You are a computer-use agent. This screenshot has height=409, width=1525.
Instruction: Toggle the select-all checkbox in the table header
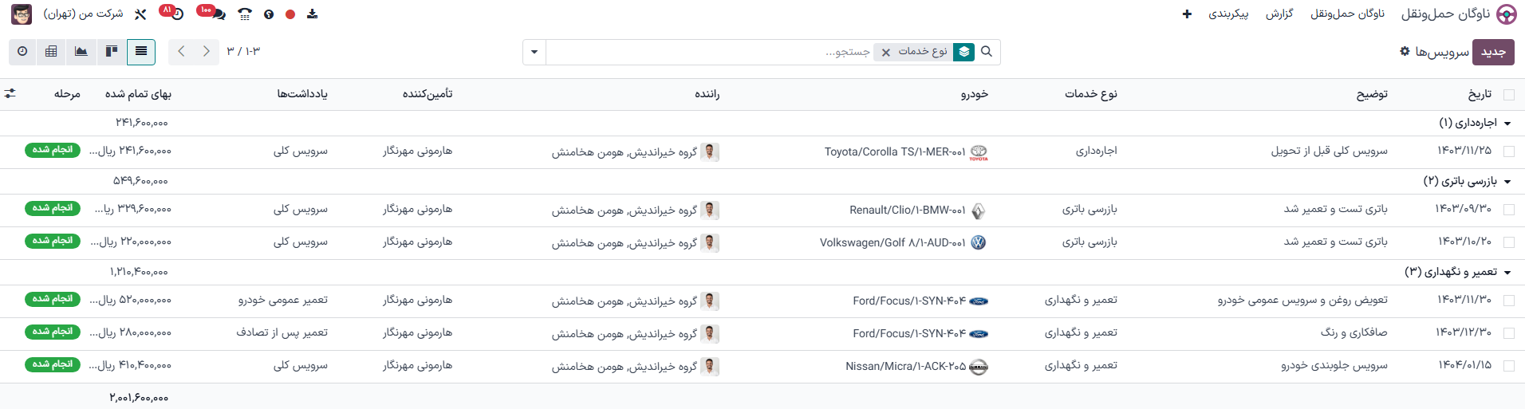[1508, 95]
